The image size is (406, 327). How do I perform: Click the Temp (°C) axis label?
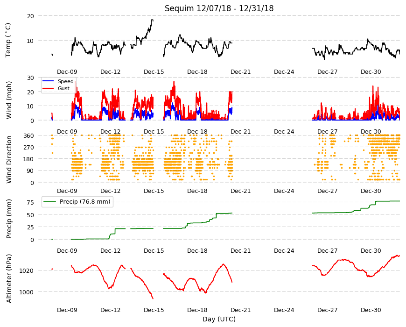pyautogui.click(x=8, y=40)
